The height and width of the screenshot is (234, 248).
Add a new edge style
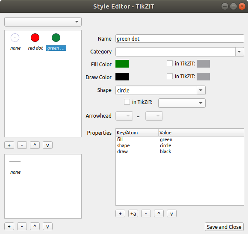pyautogui.click(x=9, y=226)
